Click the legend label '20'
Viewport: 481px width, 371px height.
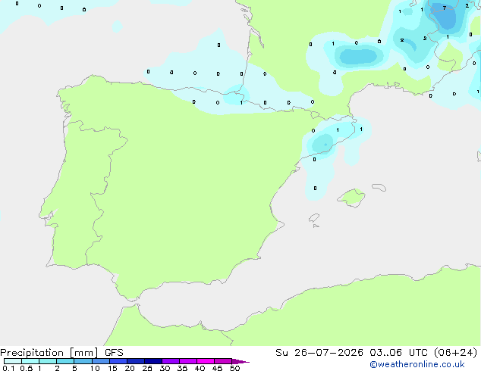130,368
